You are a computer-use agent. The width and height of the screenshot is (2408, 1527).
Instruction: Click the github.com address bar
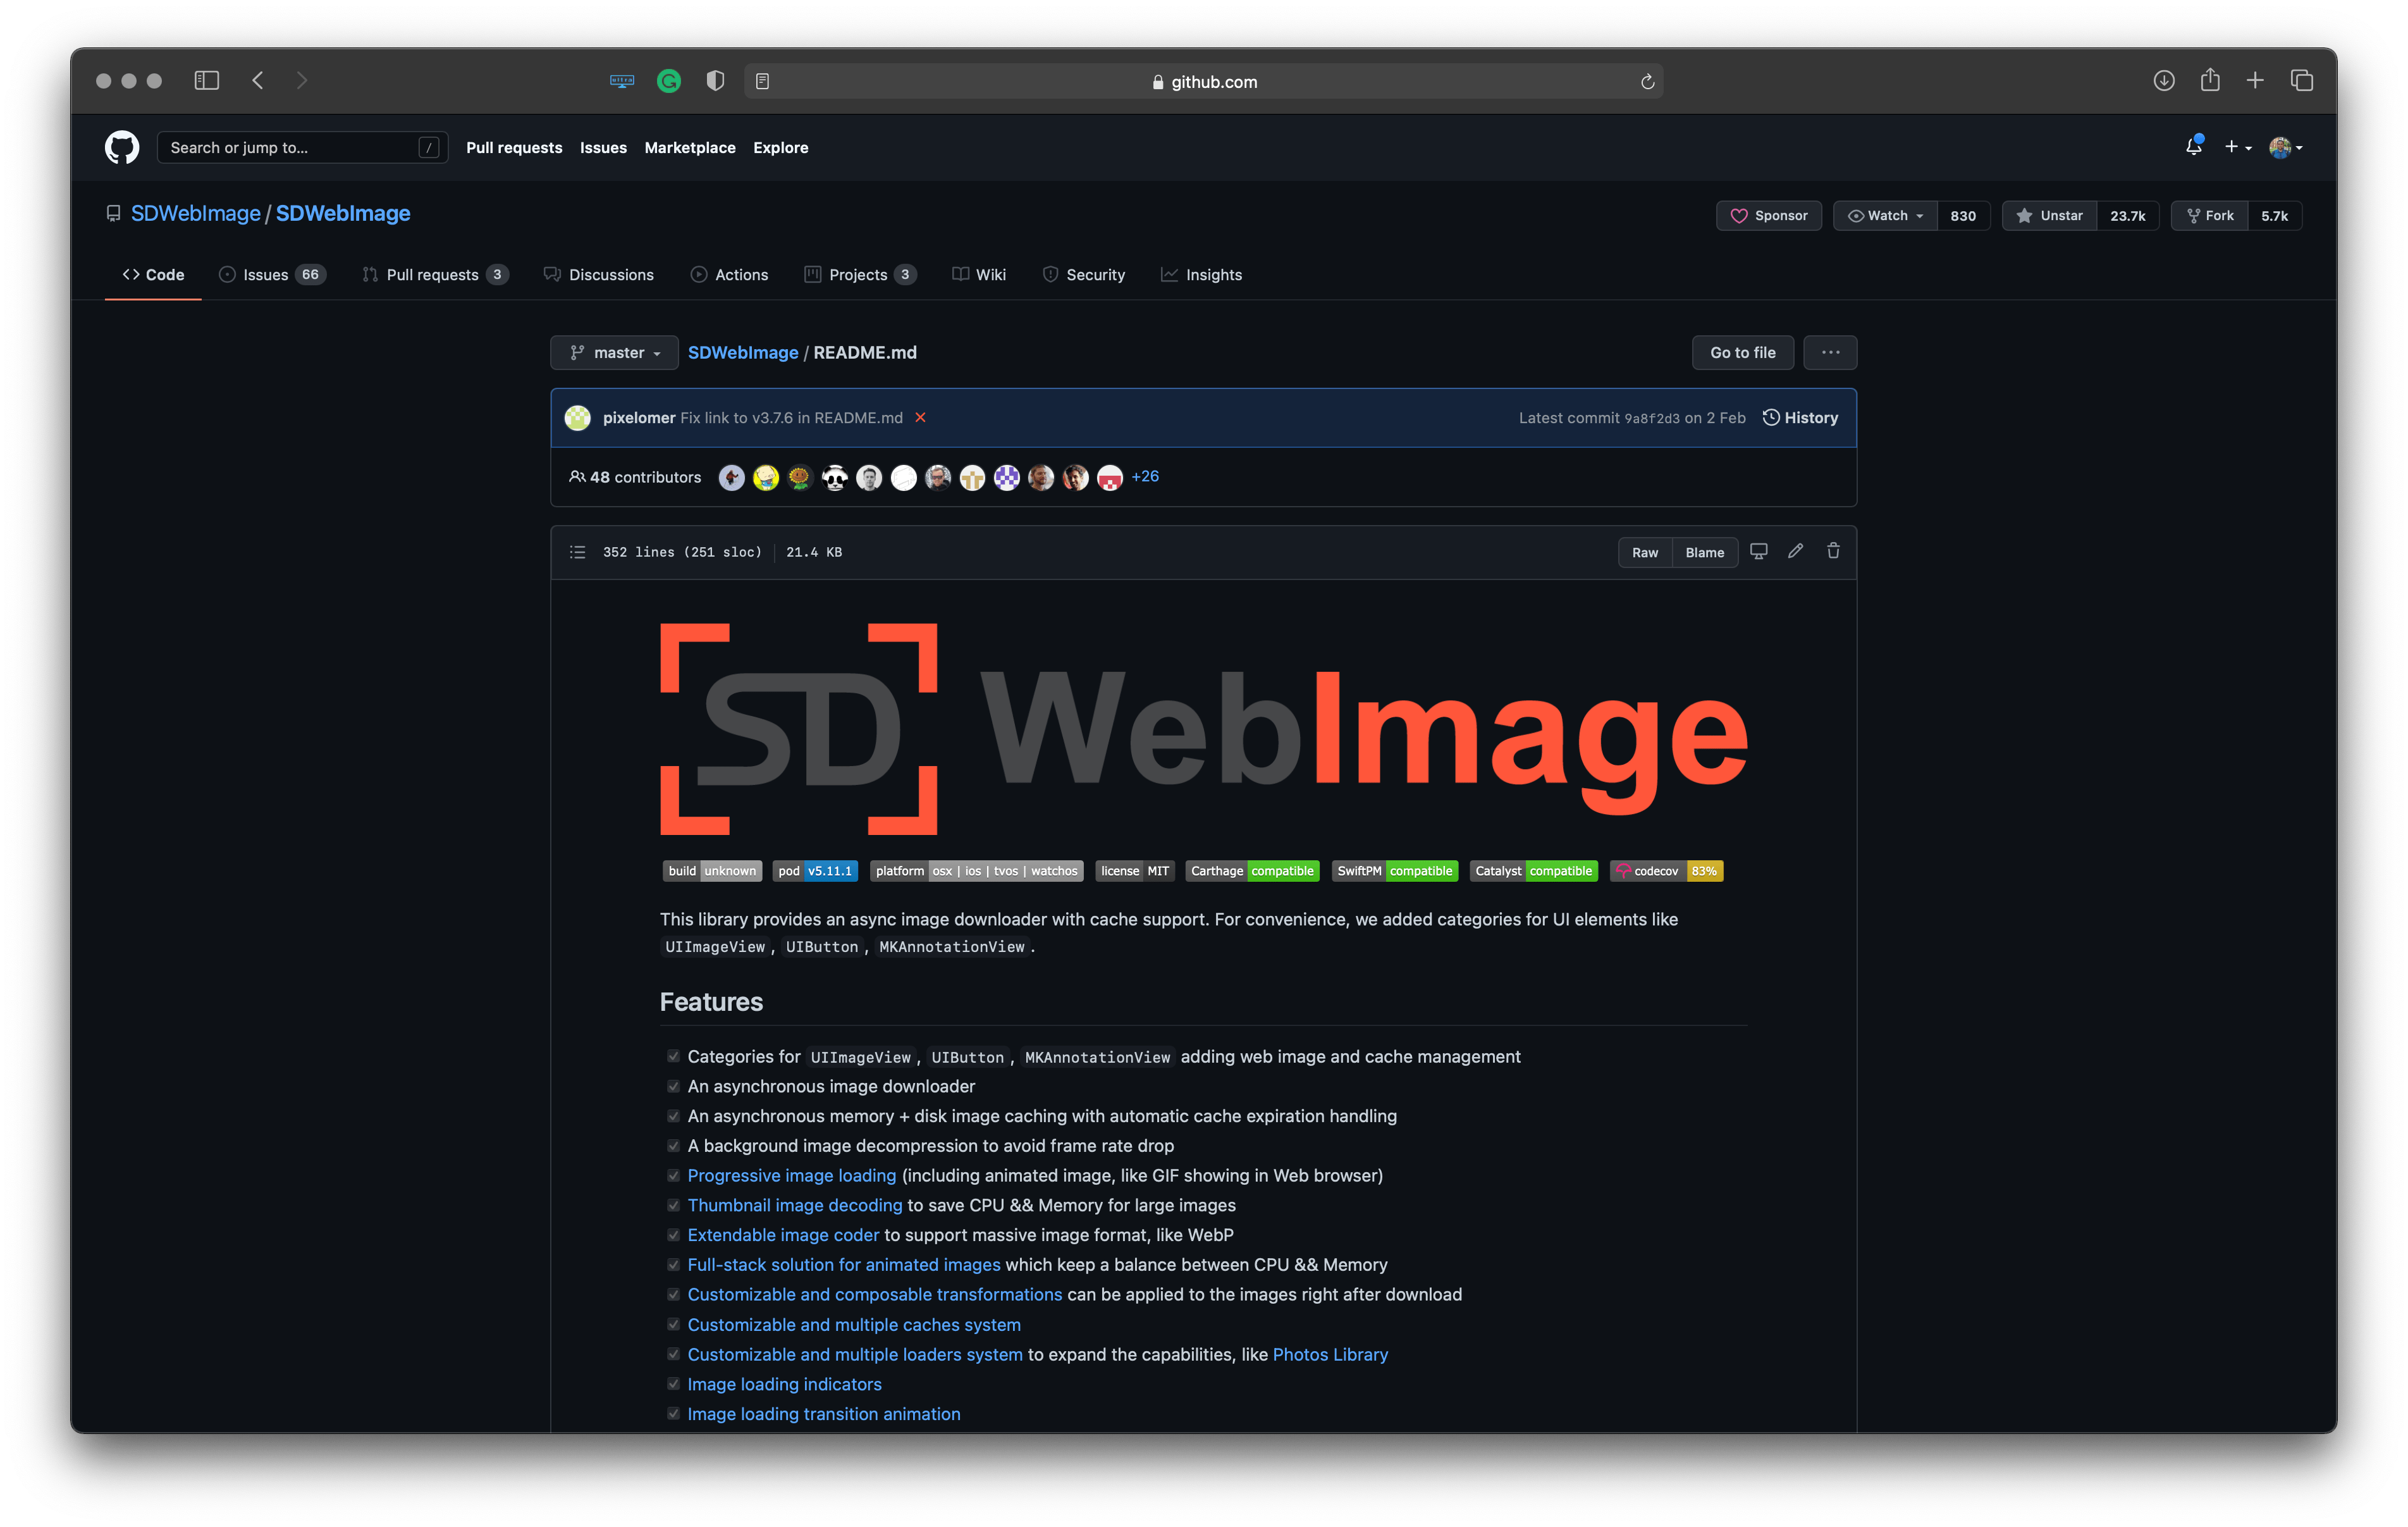click(1204, 81)
